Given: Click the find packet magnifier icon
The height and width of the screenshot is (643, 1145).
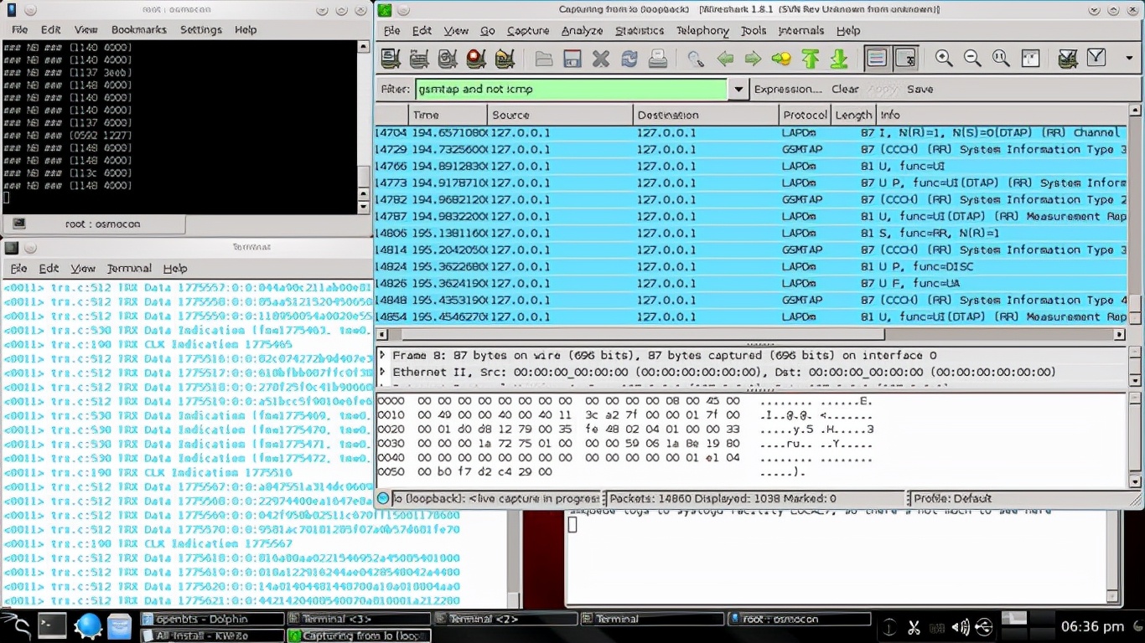Looking at the screenshot, I should (x=695, y=59).
